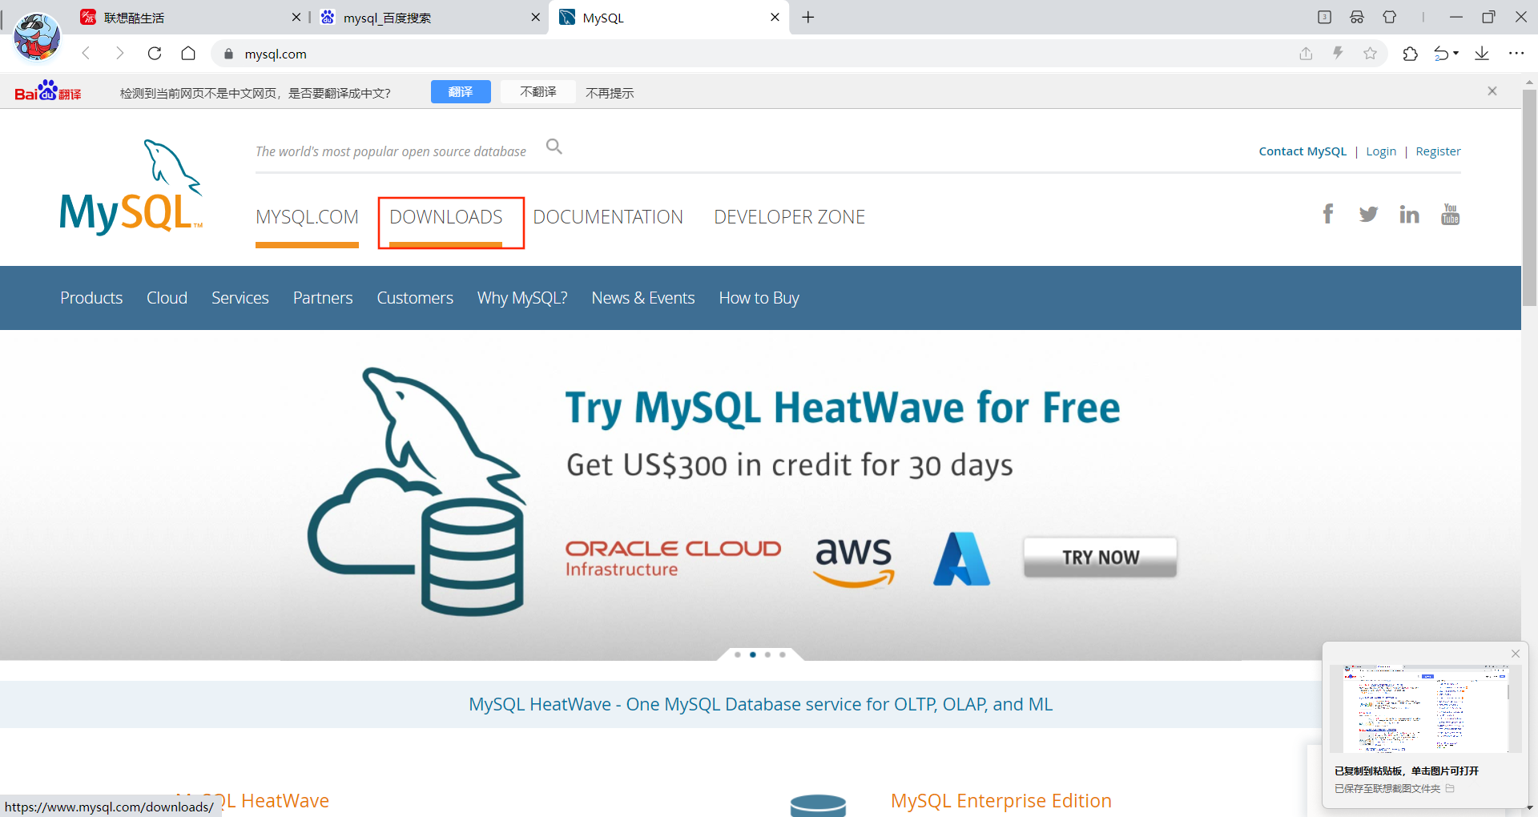Open the How to Buy menu
This screenshot has height=817, width=1538.
click(759, 298)
